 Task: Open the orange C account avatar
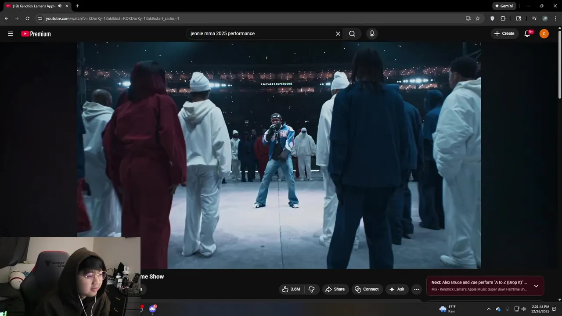[x=544, y=34]
